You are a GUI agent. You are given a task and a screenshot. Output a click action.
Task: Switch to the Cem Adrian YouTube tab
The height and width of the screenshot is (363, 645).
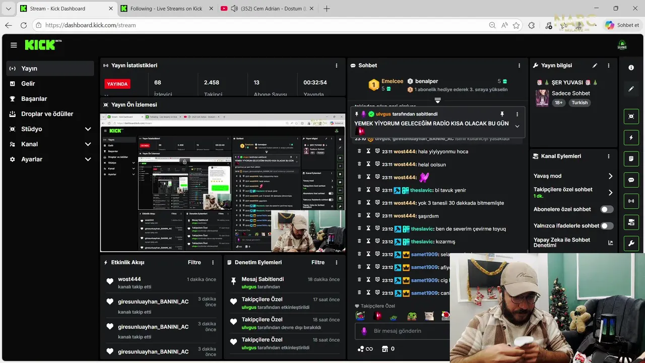click(x=266, y=9)
